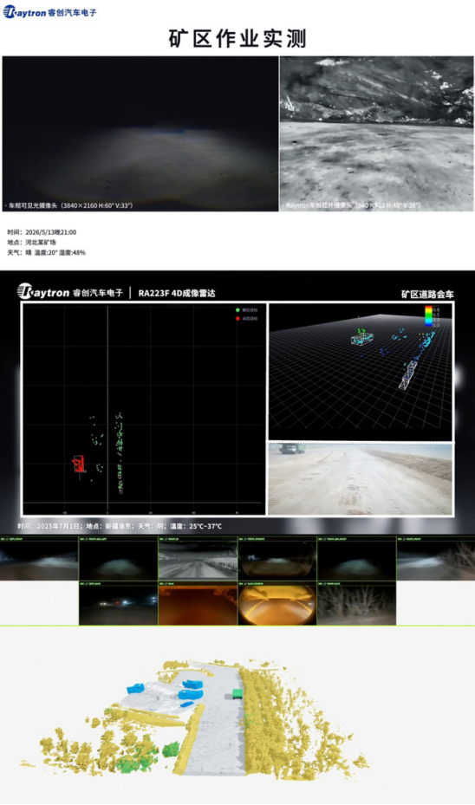The width and height of the screenshot is (475, 805).
Task: Select the grayscale infrared front camera thumbnail
Action: 198,559
